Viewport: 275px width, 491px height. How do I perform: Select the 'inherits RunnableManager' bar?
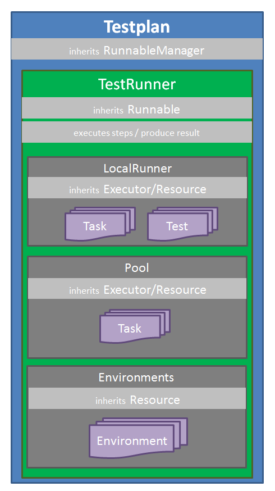pyautogui.click(x=137, y=49)
